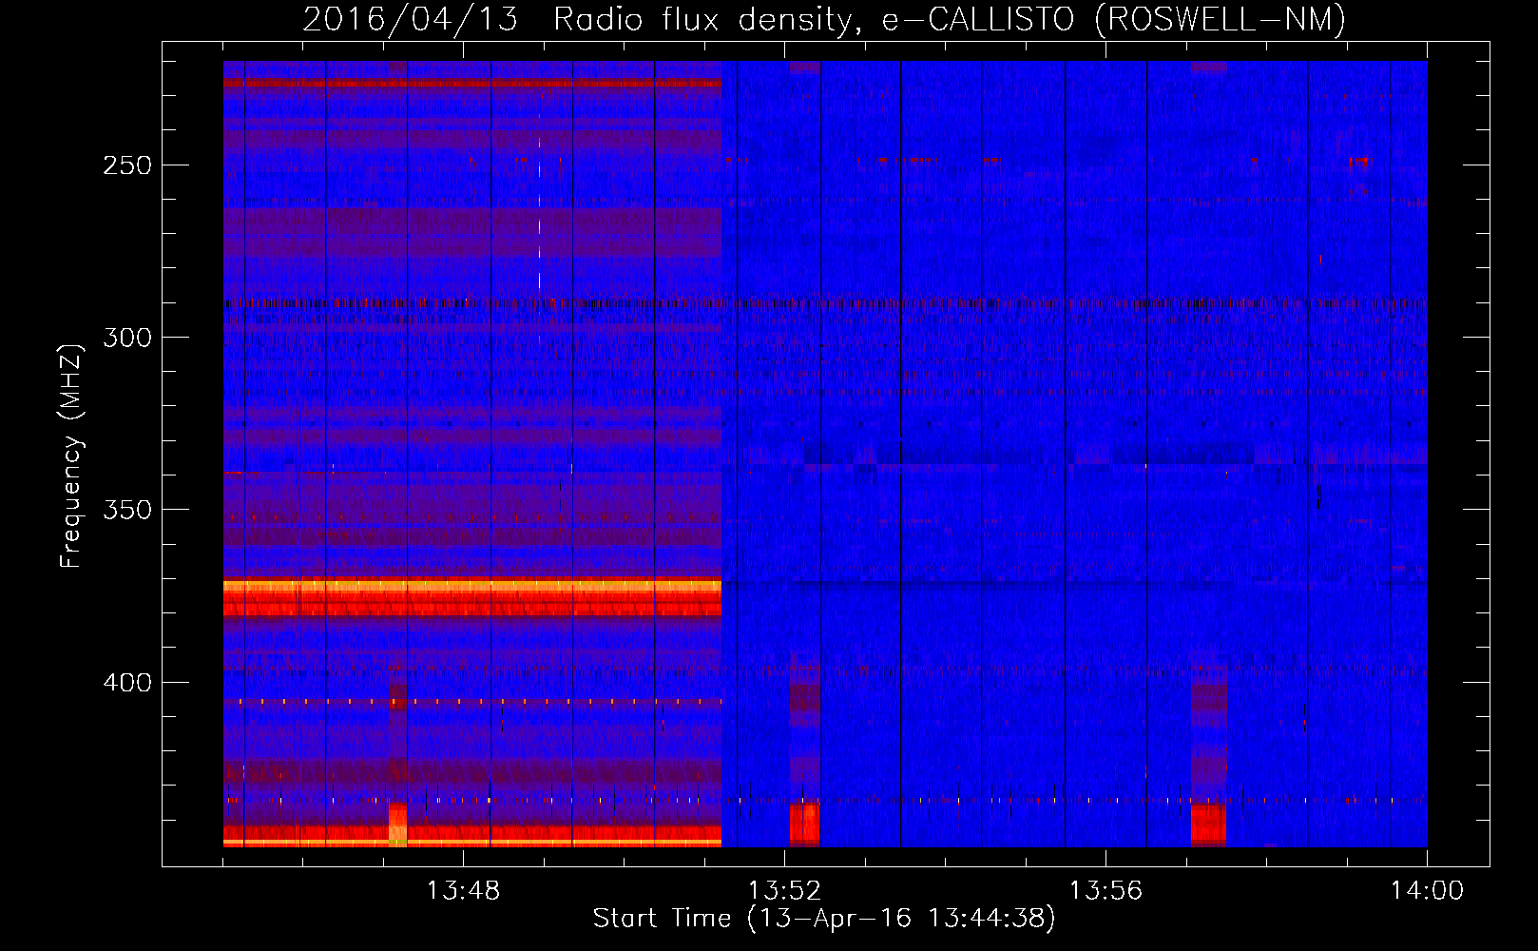1538x951 pixels.
Task: Click the Start Time axis label
Action: pos(824,919)
